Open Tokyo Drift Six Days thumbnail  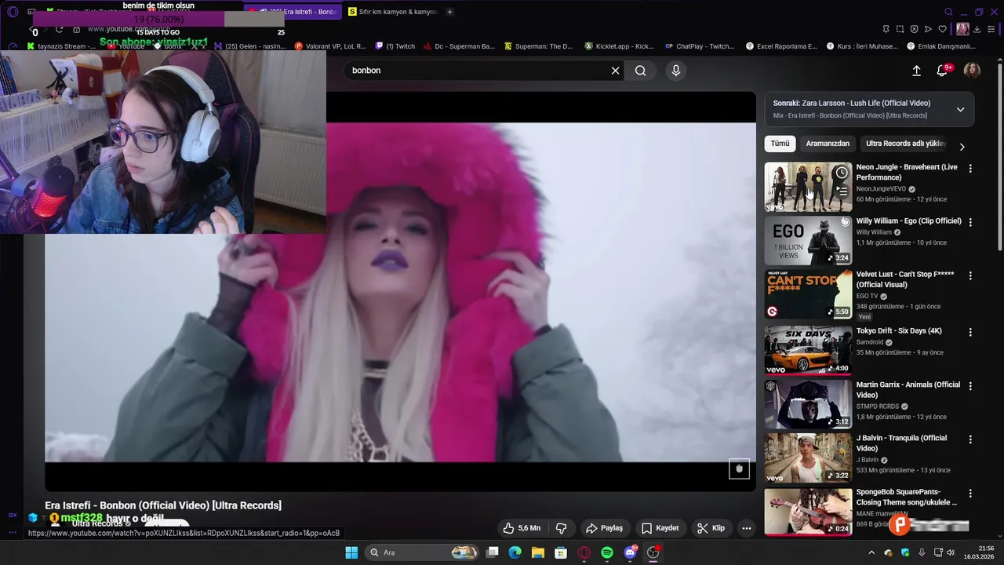pos(808,350)
